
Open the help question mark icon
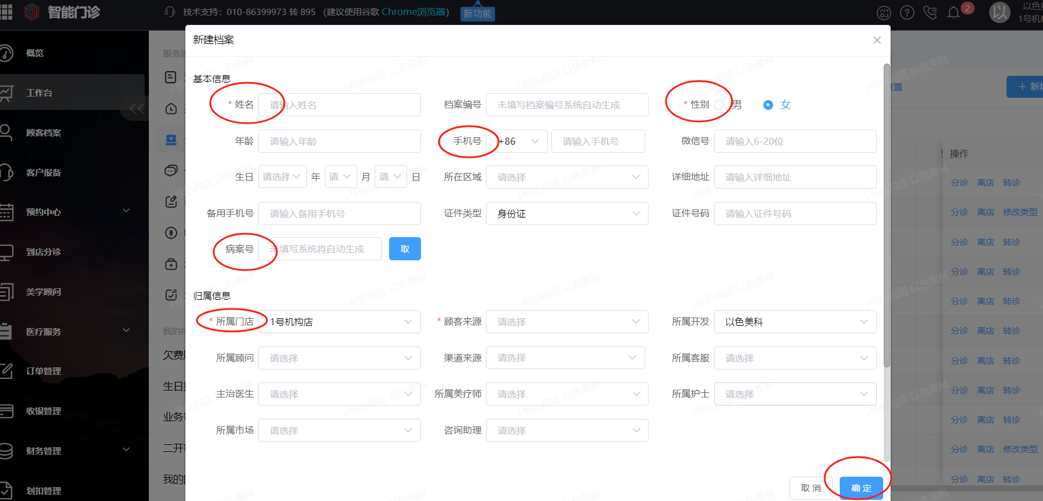click(x=907, y=13)
